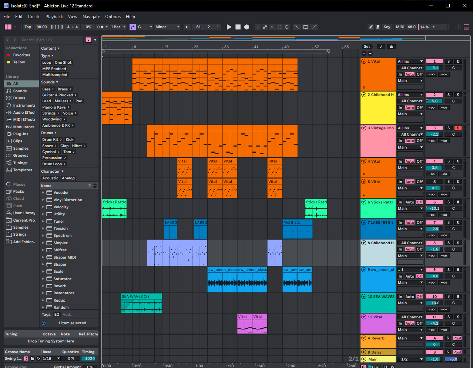Click the track 2 volume slider showing 5.0
473x368 pixels.
pos(435,101)
